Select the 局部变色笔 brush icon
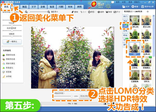The height and width of the screenshot is (112, 156). (x=4, y=59)
